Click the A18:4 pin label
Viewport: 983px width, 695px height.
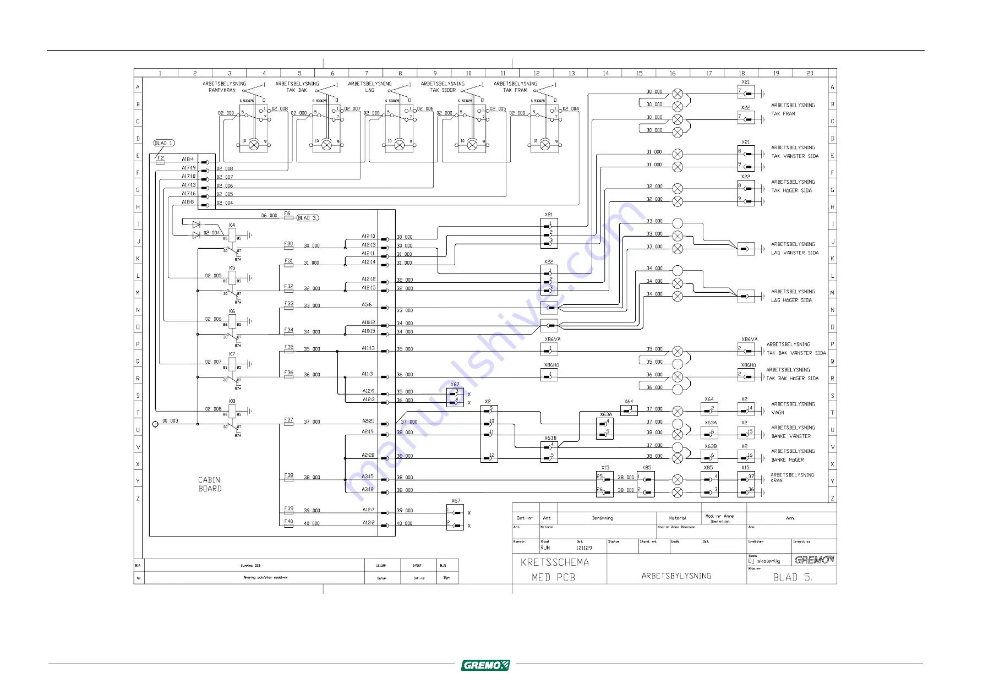188,159
